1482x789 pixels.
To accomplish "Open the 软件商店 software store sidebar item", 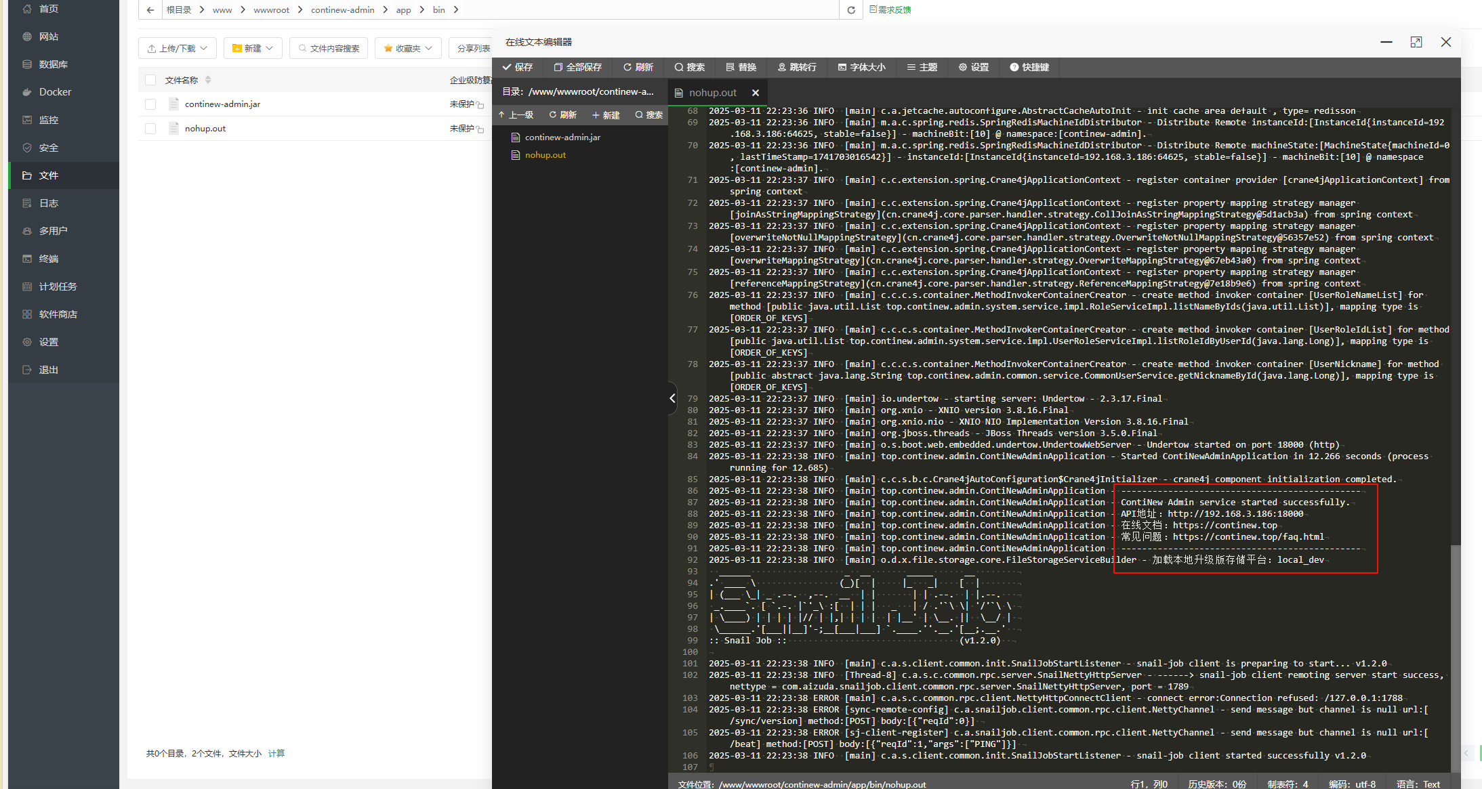I will click(64, 314).
